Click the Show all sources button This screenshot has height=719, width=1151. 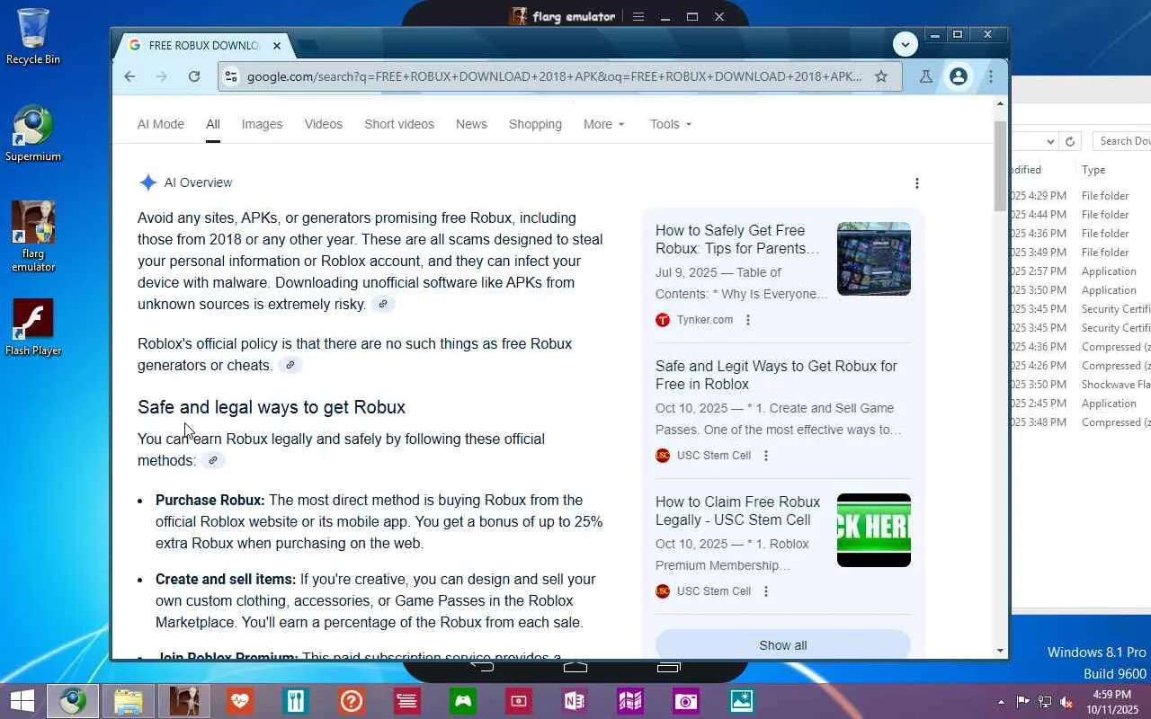point(783,645)
